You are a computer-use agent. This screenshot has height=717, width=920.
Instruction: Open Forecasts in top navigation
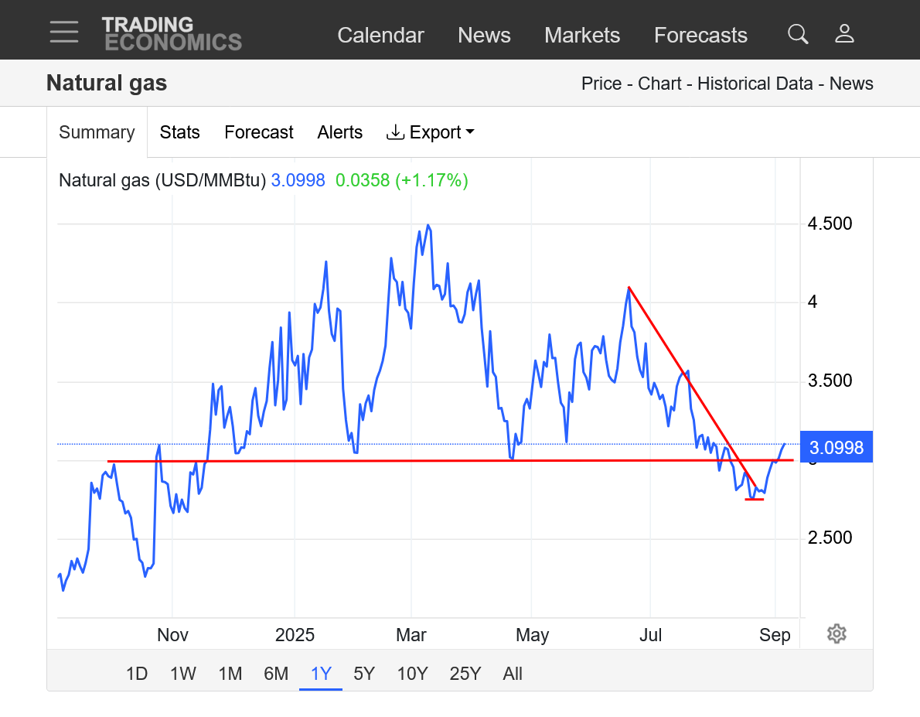click(700, 36)
